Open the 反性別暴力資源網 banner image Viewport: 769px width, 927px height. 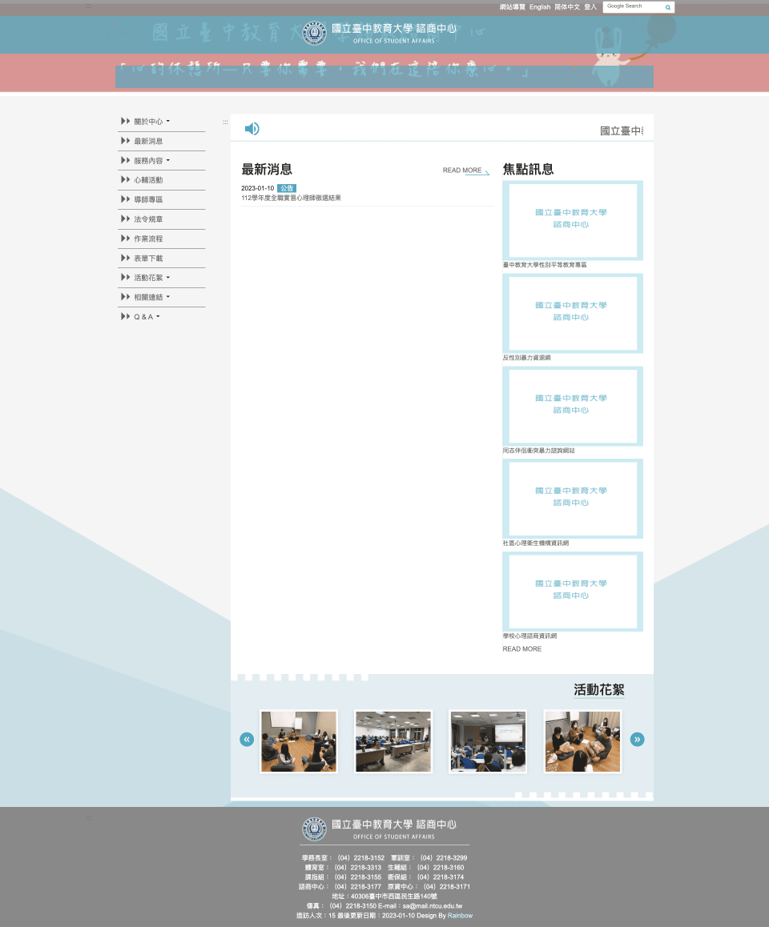572,313
